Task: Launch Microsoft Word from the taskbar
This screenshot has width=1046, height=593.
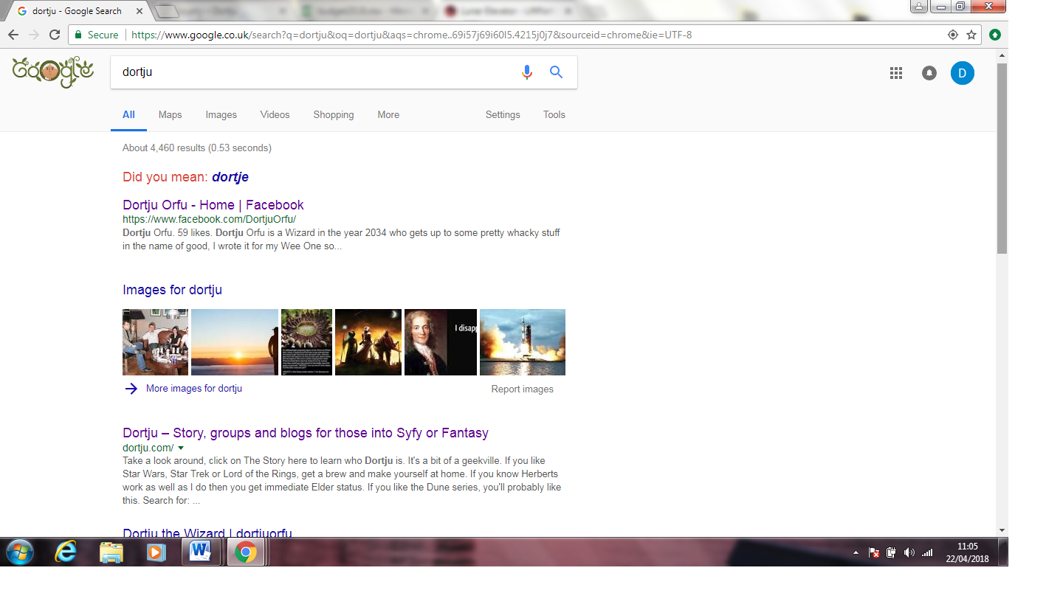Action: coord(201,552)
